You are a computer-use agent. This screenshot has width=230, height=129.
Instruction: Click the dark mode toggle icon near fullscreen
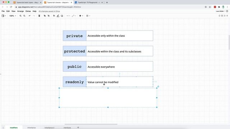[x=220, y=16]
